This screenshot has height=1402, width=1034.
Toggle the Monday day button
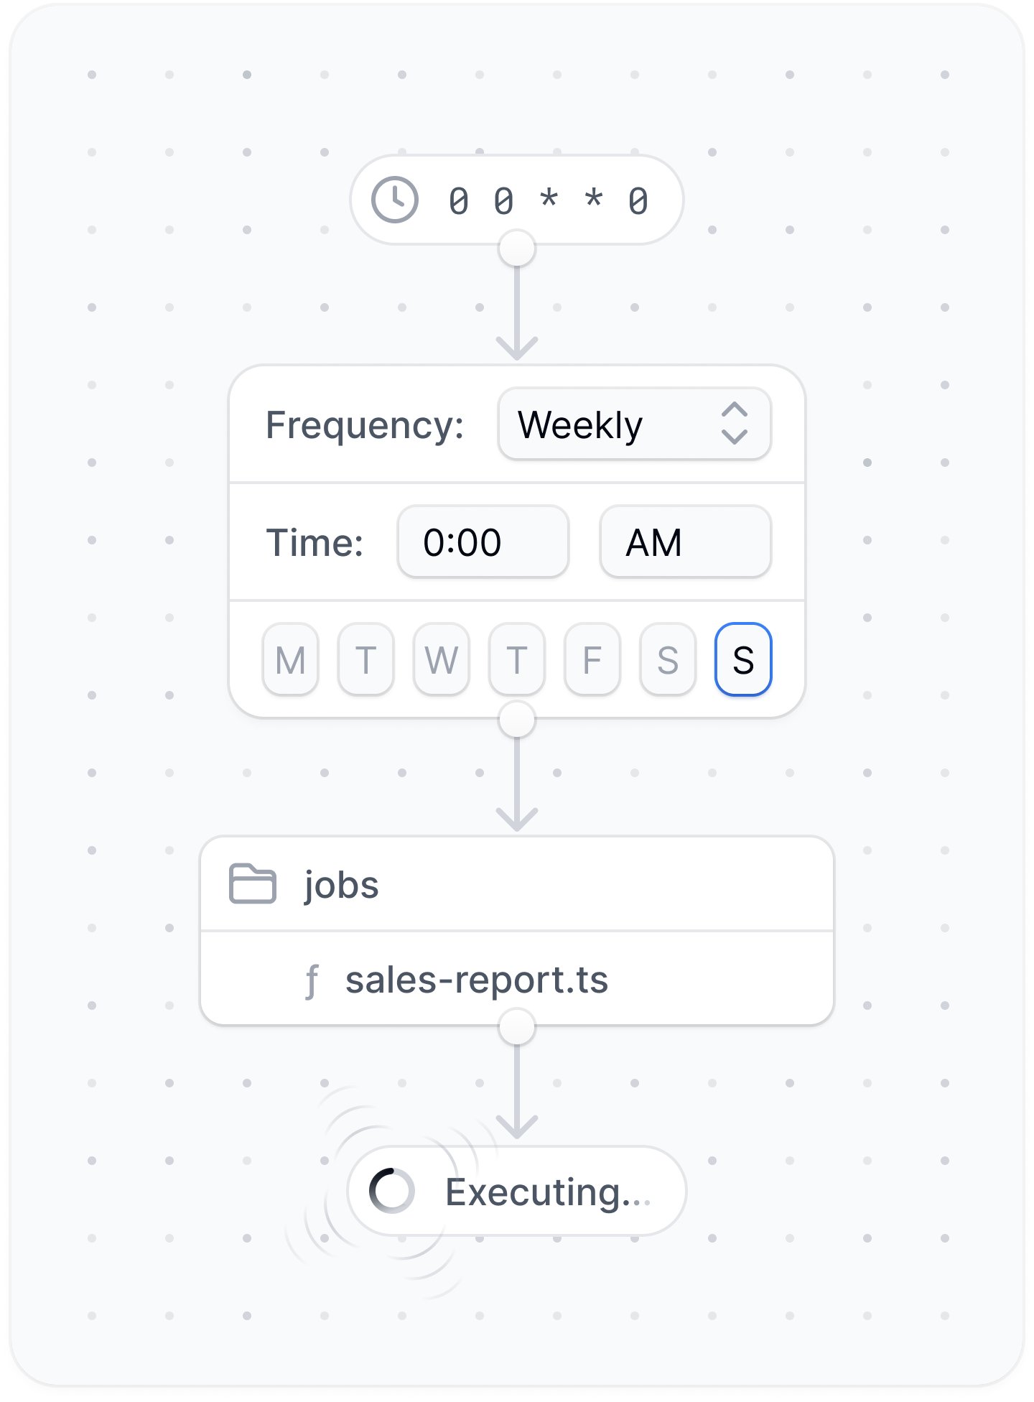290,659
